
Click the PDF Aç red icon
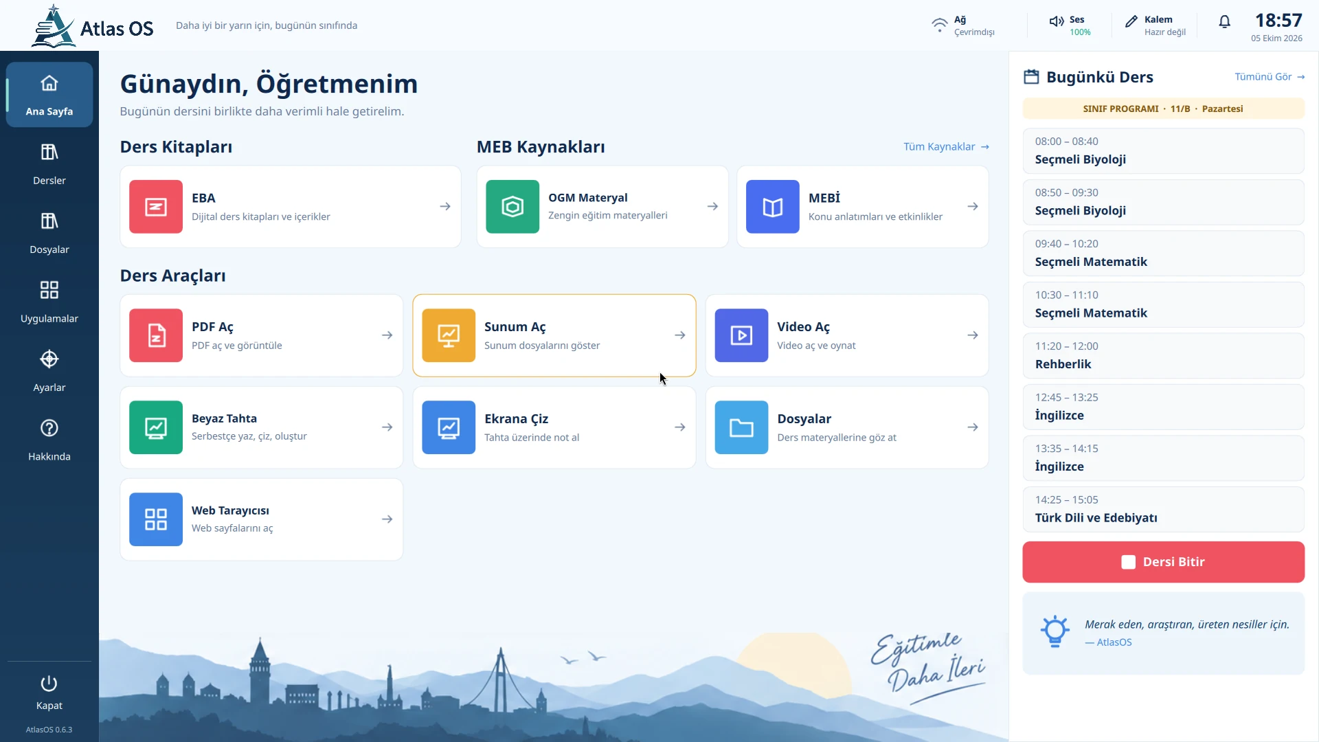pyautogui.click(x=156, y=335)
